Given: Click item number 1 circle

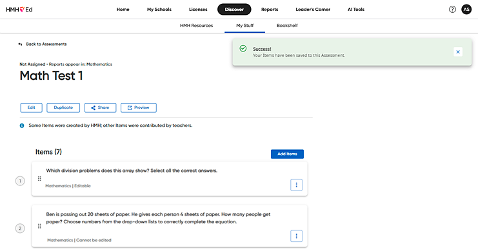Looking at the screenshot, I should 20,181.
